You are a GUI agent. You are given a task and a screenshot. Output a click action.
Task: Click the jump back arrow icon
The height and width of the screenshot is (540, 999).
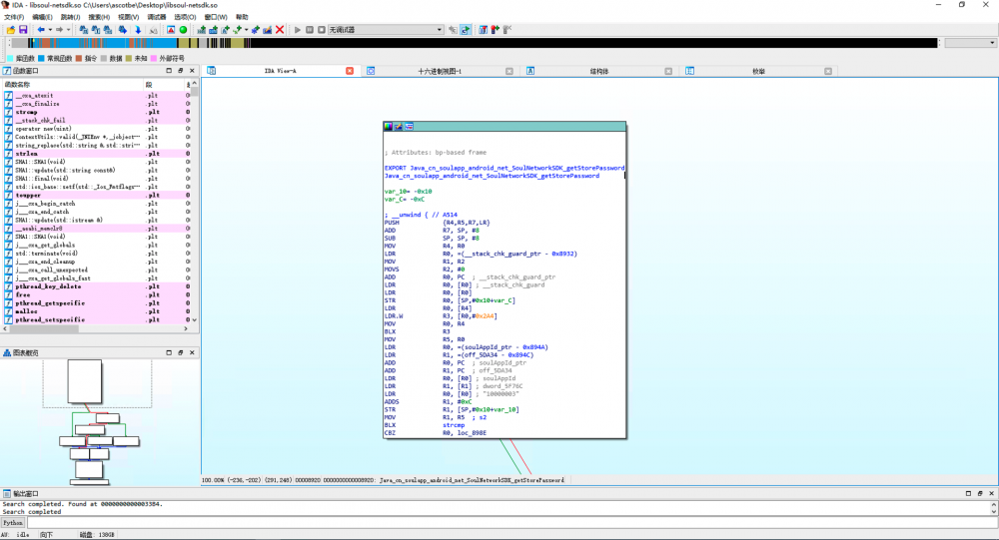point(41,30)
